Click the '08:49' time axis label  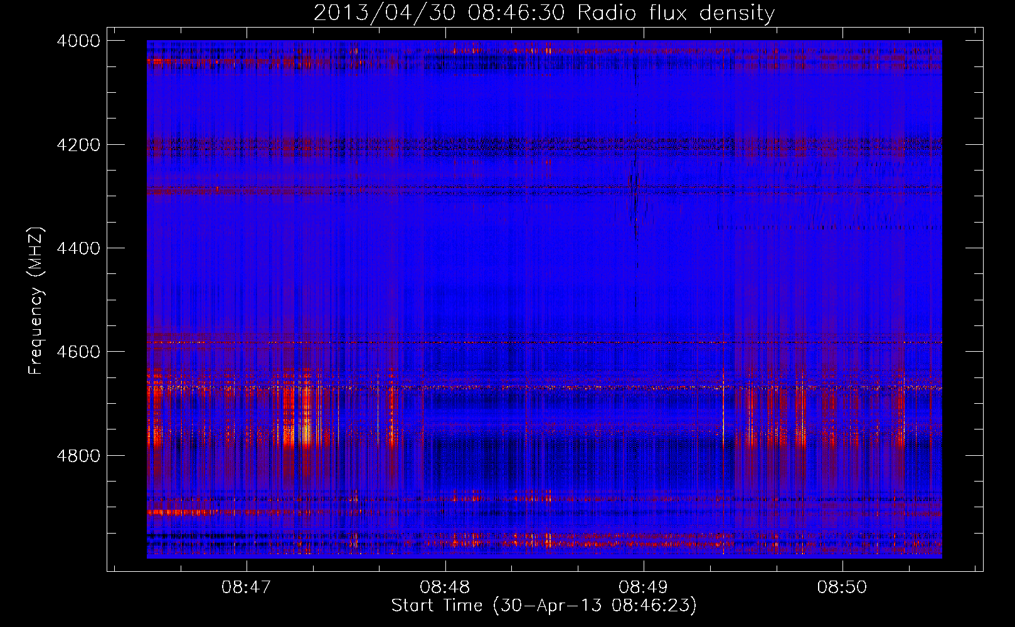coord(643,587)
